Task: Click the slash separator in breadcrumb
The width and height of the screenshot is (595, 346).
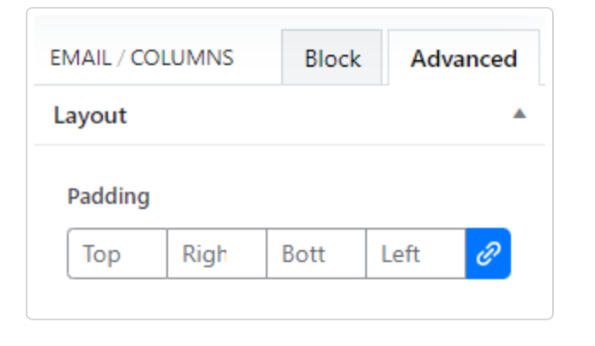Action: pyautogui.click(x=121, y=58)
